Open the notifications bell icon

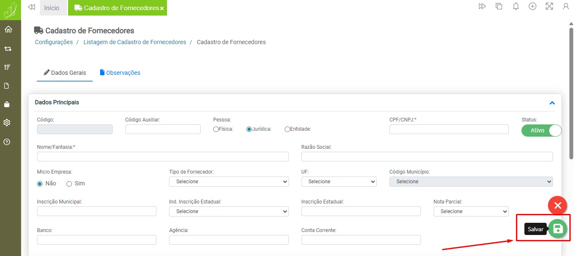[516, 6]
